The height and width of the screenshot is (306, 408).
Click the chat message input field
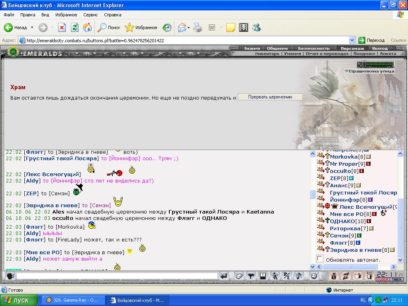[x=117, y=276]
